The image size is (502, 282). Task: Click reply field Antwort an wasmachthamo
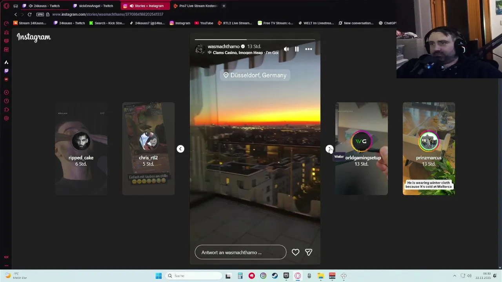[x=240, y=252]
